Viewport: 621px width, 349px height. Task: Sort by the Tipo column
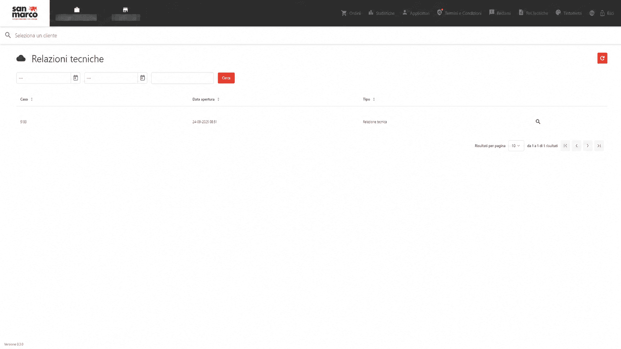pos(369,99)
